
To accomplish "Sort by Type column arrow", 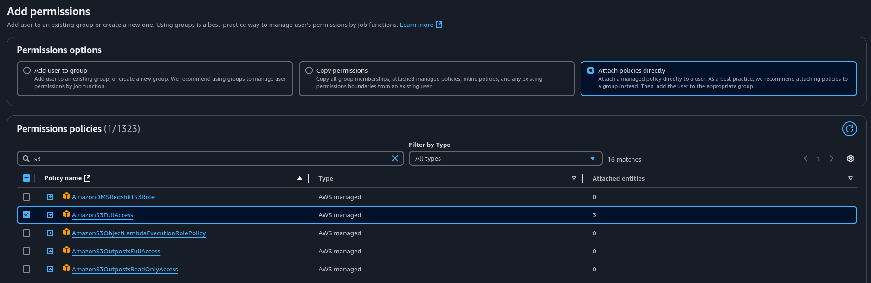I will [574, 178].
